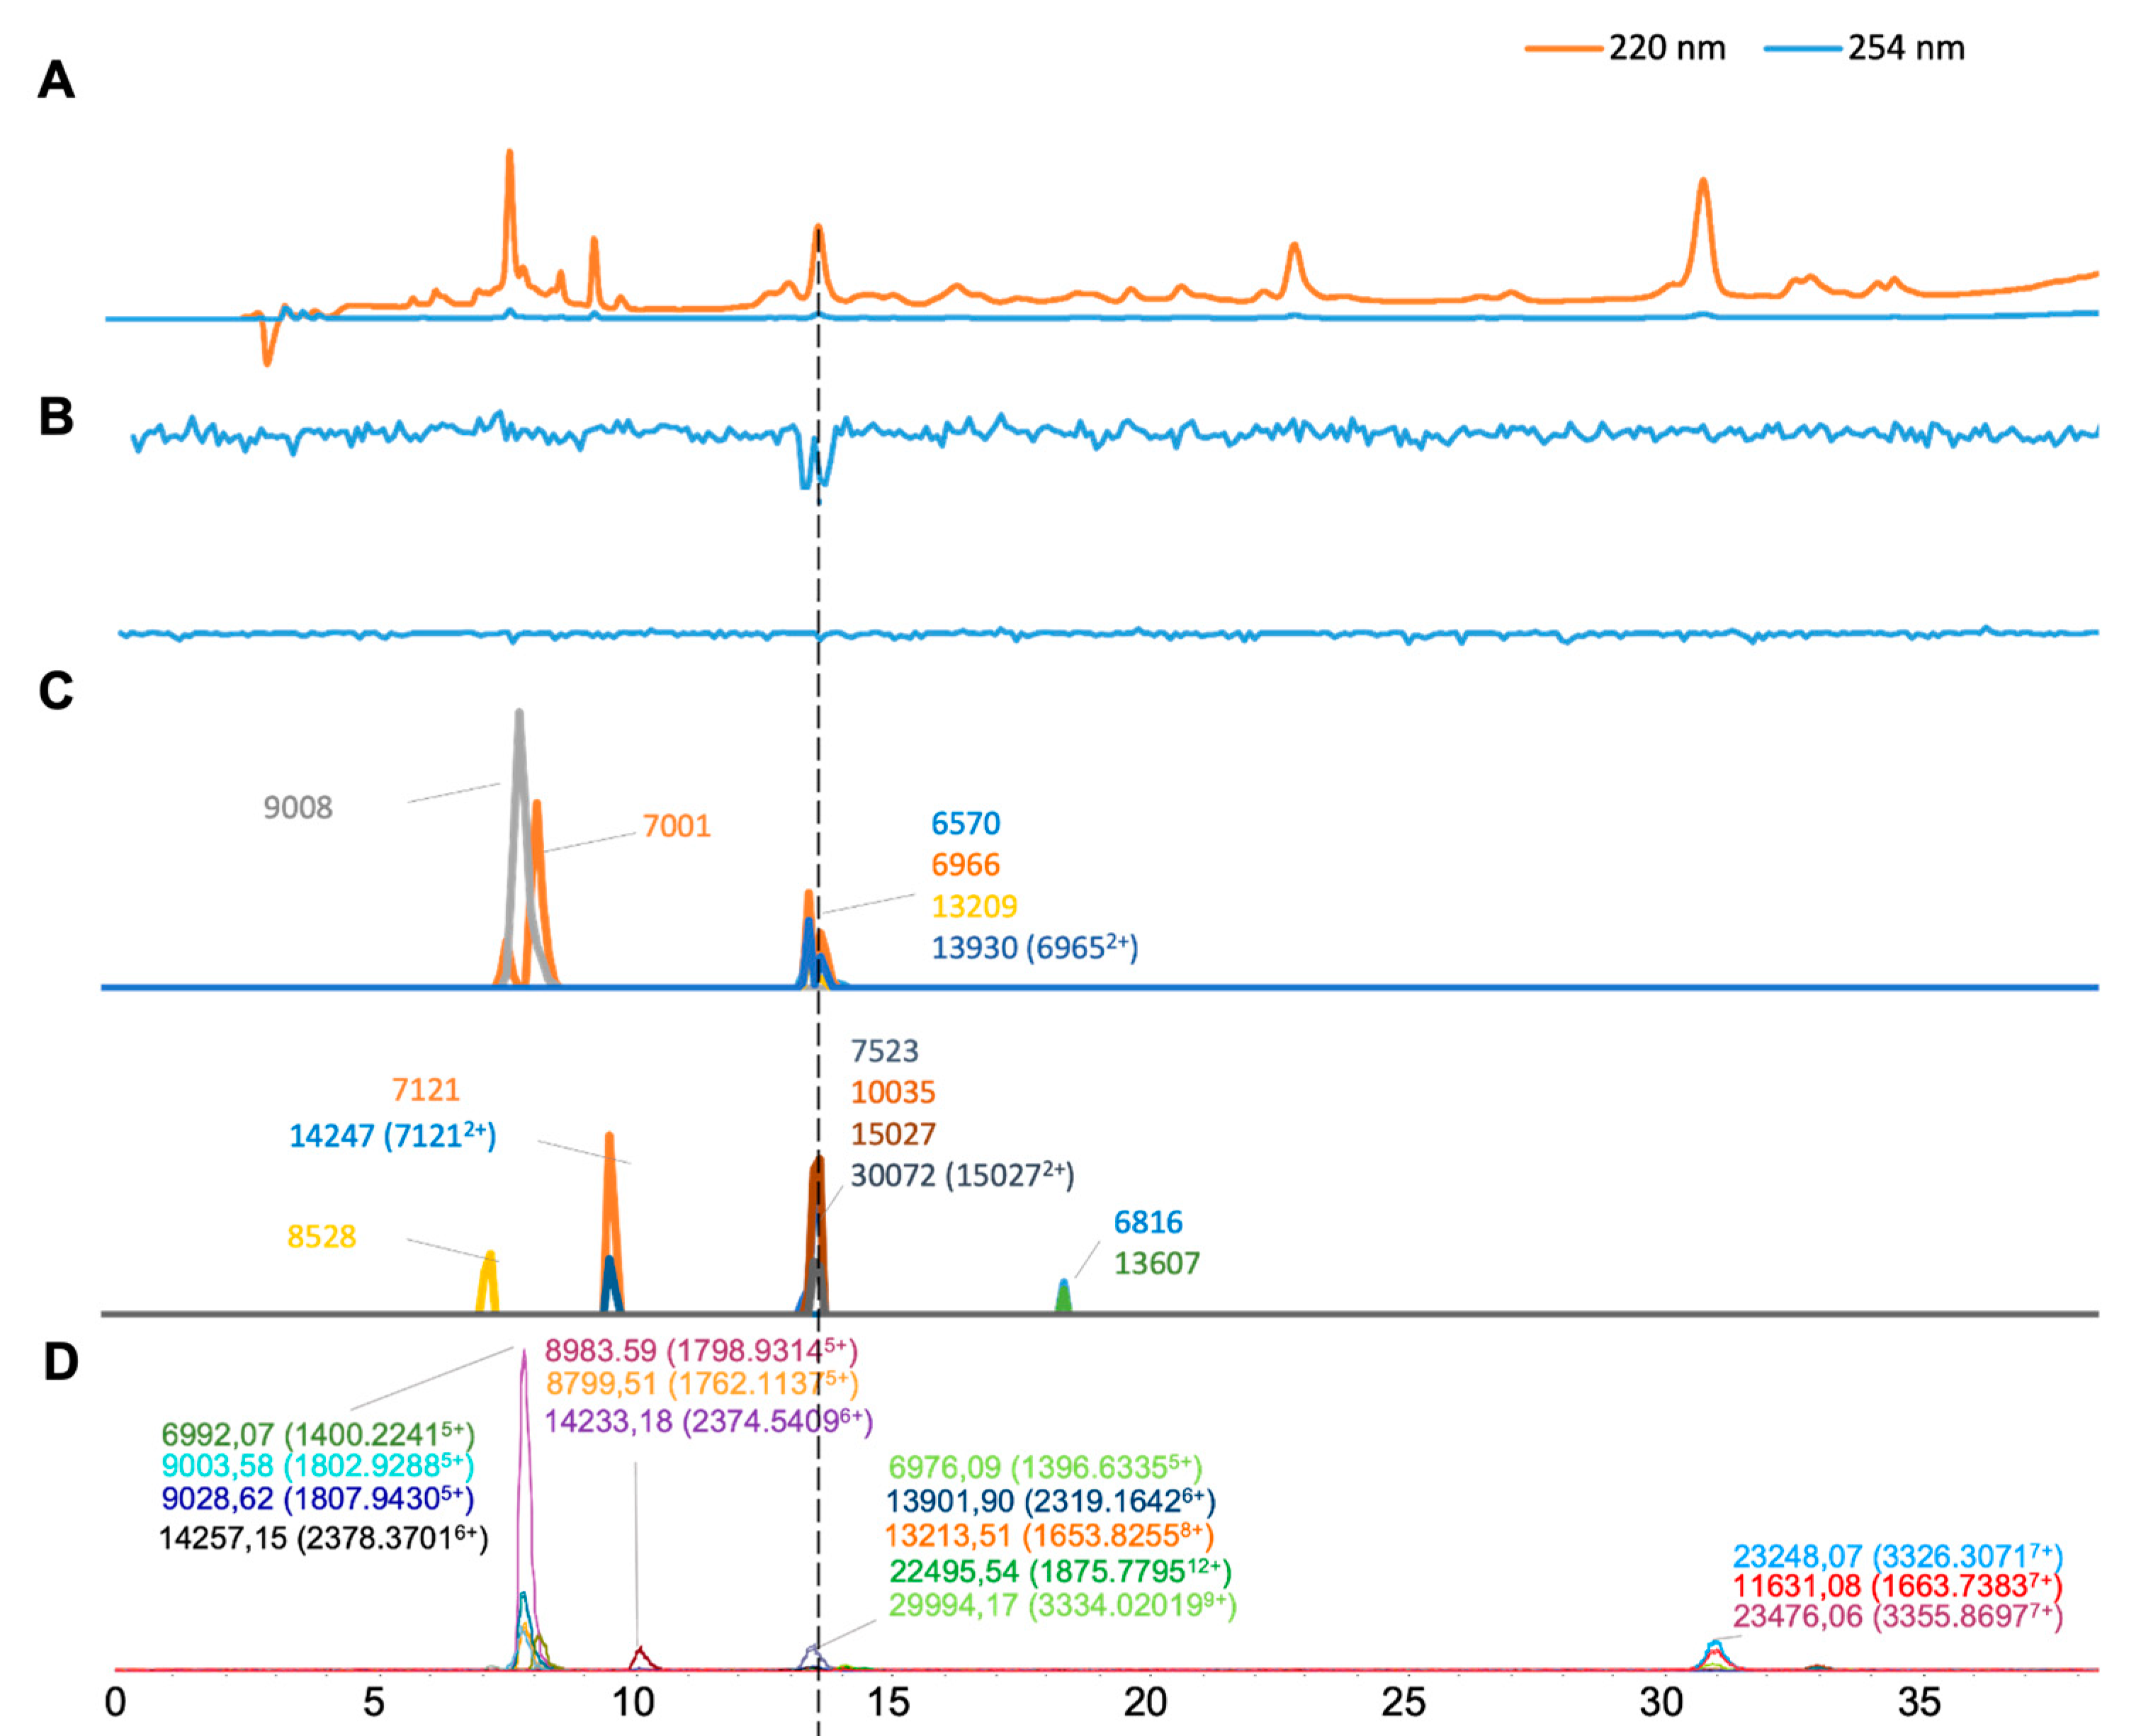Click the black 14257,15 (2378.3701 6+) label

[x=323, y=1538]
